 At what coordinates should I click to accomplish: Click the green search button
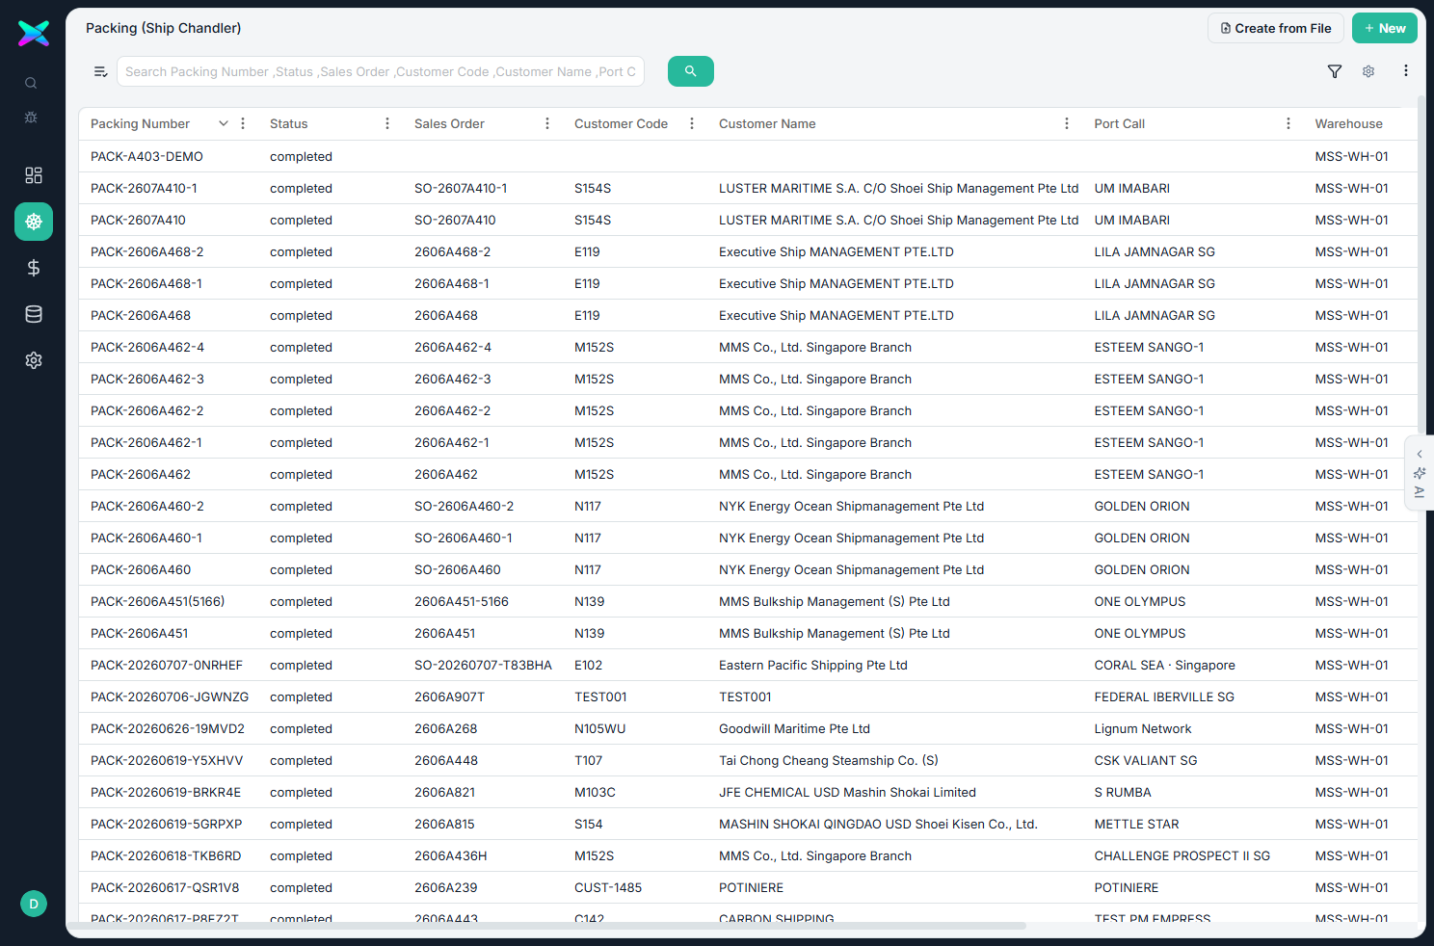[691, 71]
